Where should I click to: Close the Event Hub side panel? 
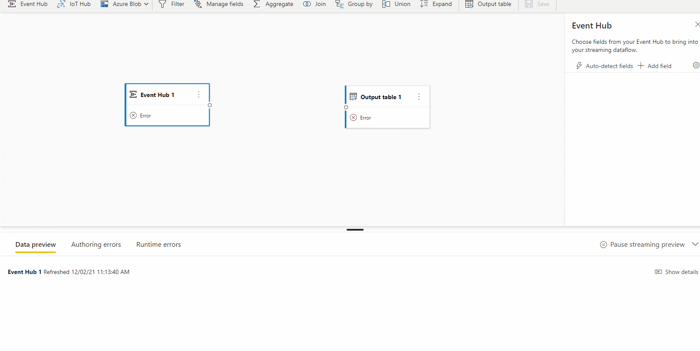tap(697, 24)
